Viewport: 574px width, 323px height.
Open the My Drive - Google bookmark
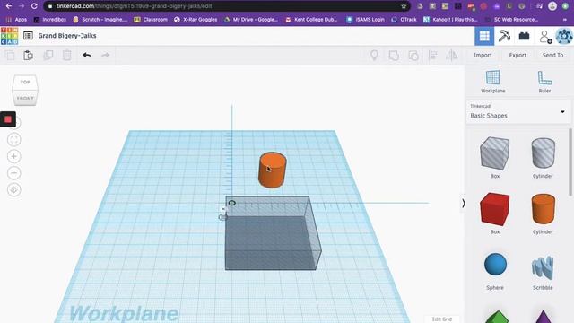tap(251, 20)
